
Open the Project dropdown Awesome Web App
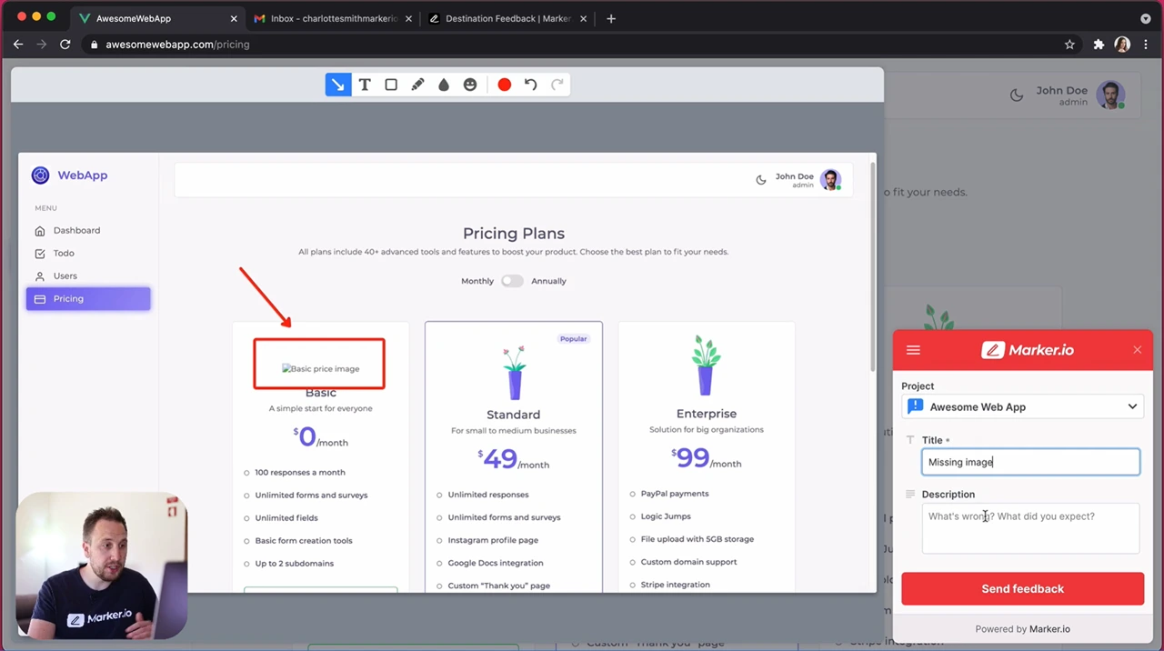coord(1023,406)
